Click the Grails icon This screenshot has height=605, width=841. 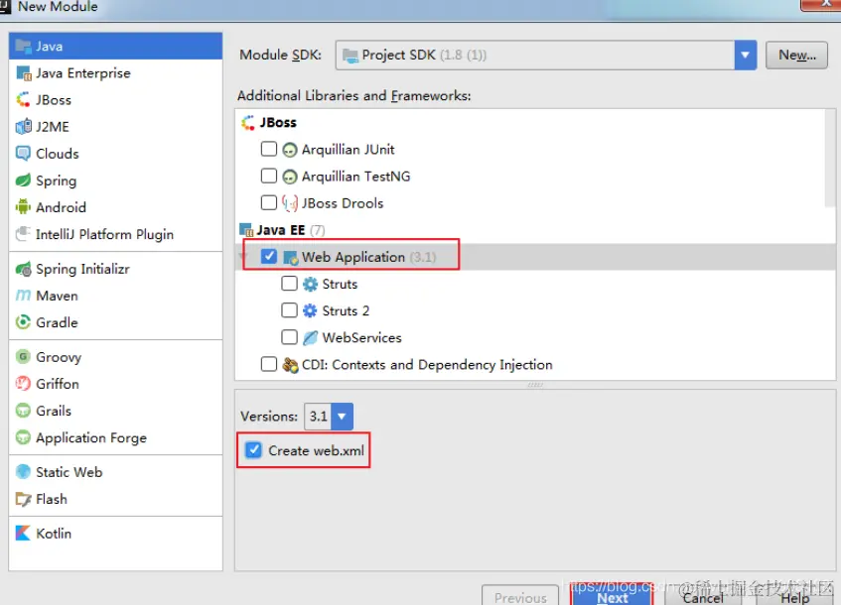coord(23,411)
